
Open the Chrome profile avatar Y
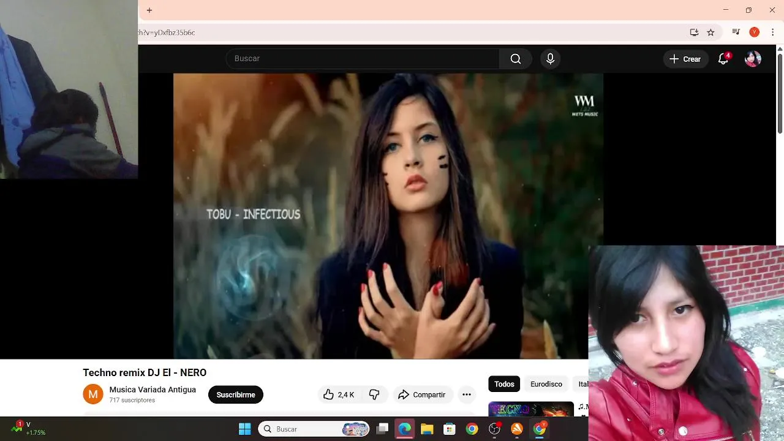tap(755, 32)
